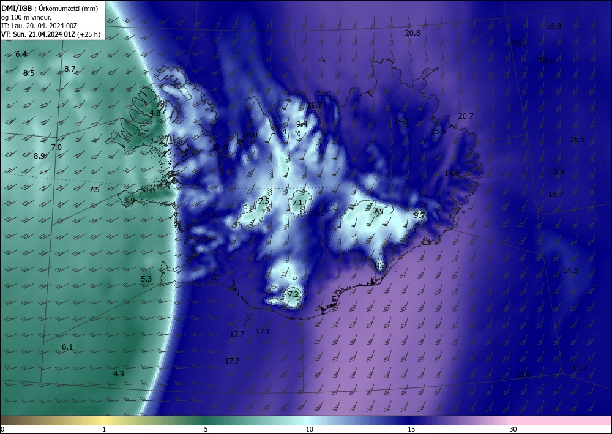Click the 6.1 value on the map
Image resolution: width=612 pixels, height=434 pixels.
point(67,346)
